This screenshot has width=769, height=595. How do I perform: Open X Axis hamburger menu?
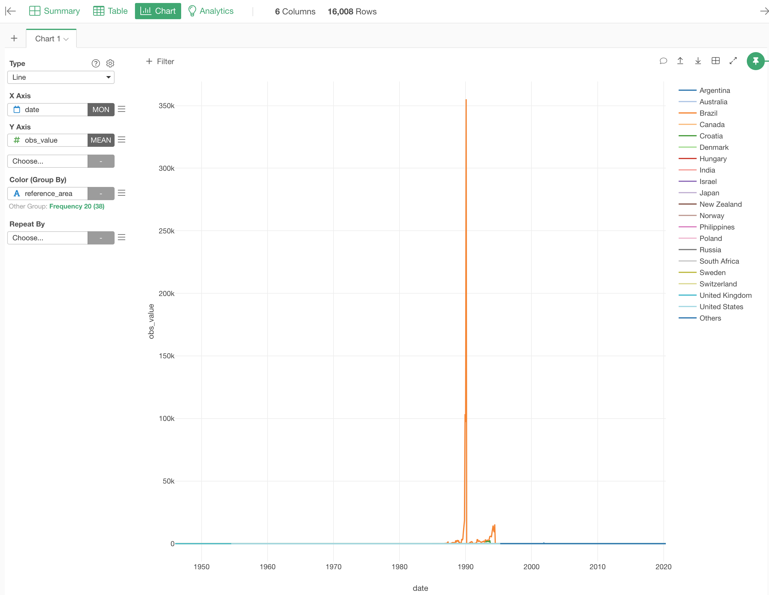pyautogui.click(x=121, y=109)
